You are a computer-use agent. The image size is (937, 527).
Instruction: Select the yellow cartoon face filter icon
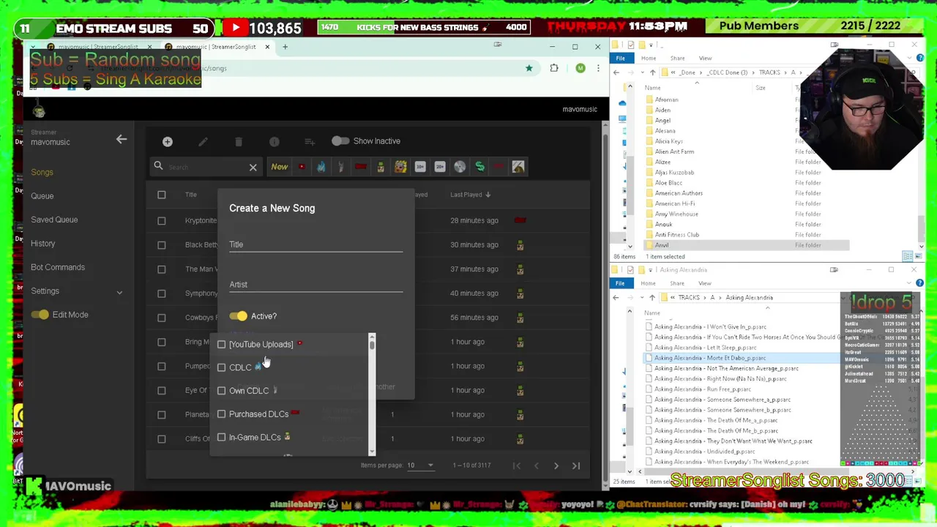400,167
